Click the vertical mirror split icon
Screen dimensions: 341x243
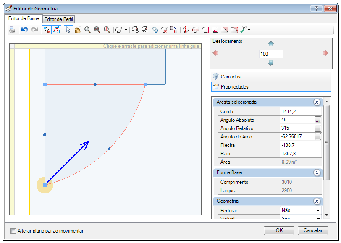coord(186,30)
